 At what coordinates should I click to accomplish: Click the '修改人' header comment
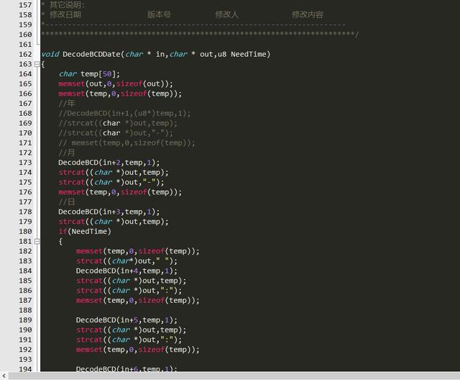226,14
